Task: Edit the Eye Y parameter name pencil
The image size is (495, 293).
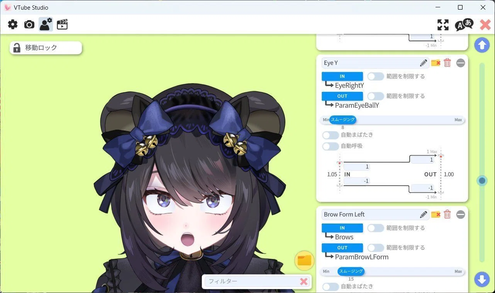Action: pyautogui.click(x=424, y=63)
